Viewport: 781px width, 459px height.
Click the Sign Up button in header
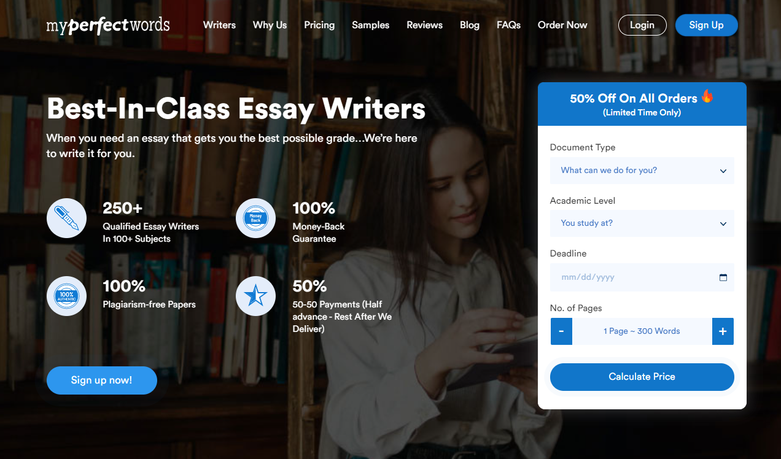[706, 25]
